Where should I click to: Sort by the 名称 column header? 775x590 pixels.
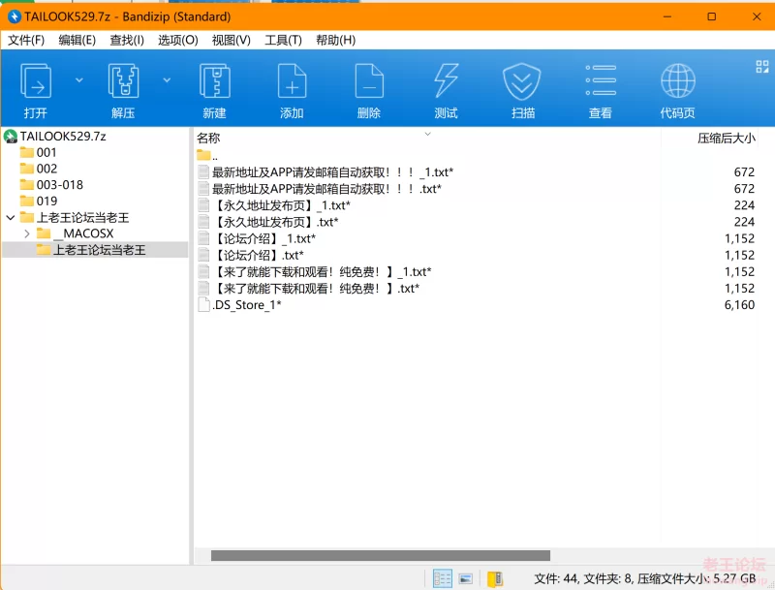209,138
